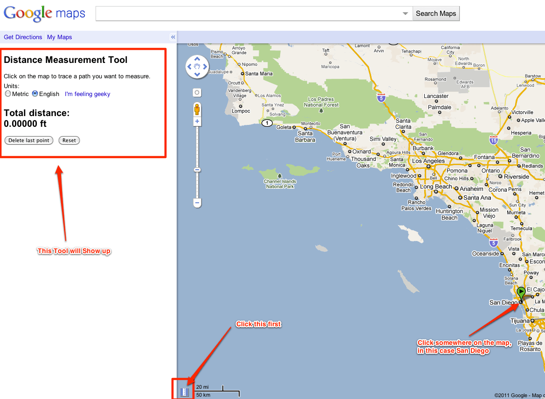The width and height of the screenshot is (545, 399).
Task: Select the Pegman street view icon
Action: pos(197,109)
